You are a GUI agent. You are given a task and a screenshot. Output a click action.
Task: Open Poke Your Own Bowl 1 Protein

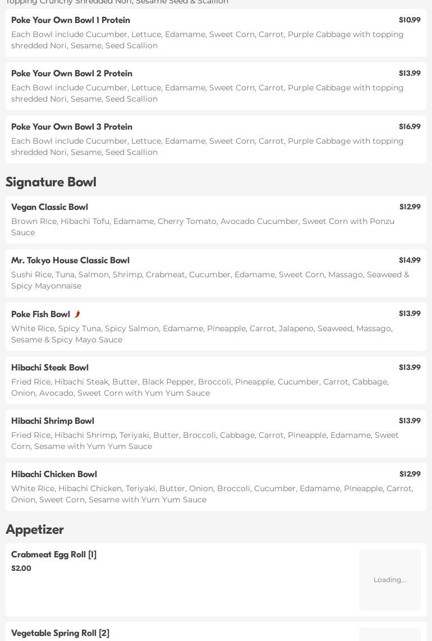pos(71,20)
